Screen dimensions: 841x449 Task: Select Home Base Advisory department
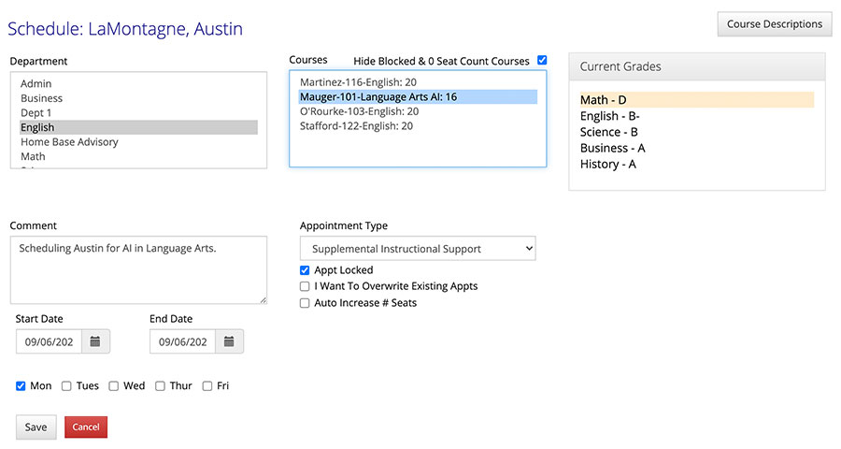click(x=138, y=142)
